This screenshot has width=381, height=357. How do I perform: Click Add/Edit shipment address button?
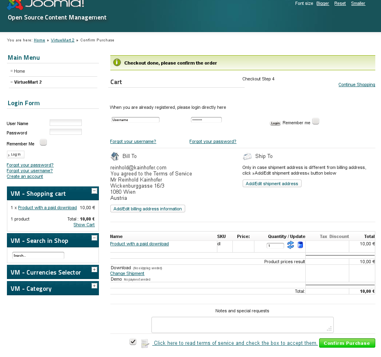tap(272, 184)
